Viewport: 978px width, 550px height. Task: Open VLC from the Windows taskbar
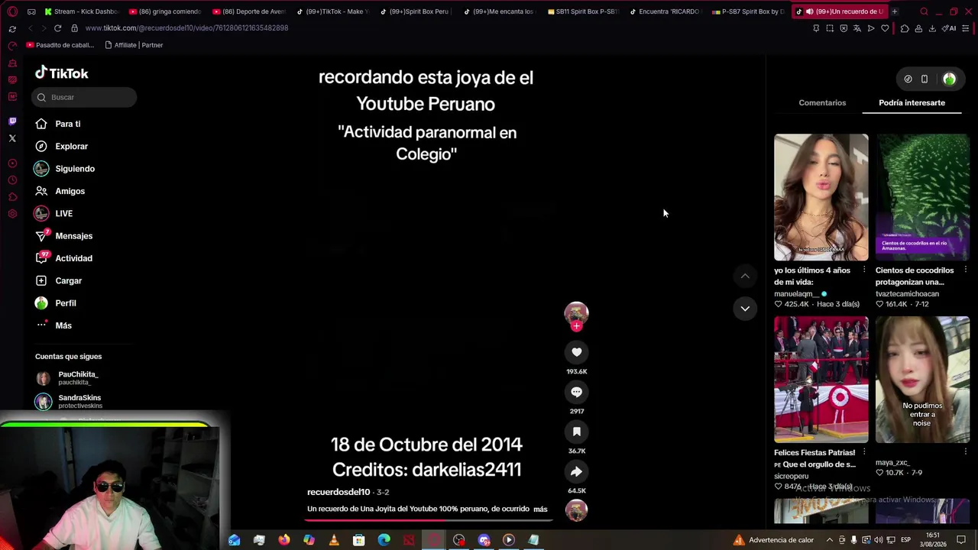tap(334, 540)
